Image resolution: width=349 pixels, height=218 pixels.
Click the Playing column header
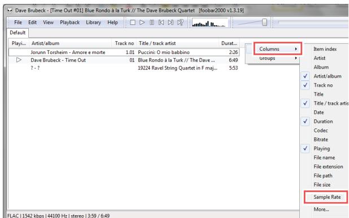[x=19, y=43]
